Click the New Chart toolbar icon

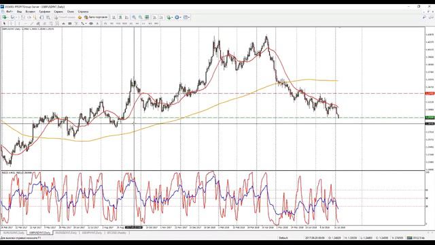pyautogui.click(x=5, y=17)
